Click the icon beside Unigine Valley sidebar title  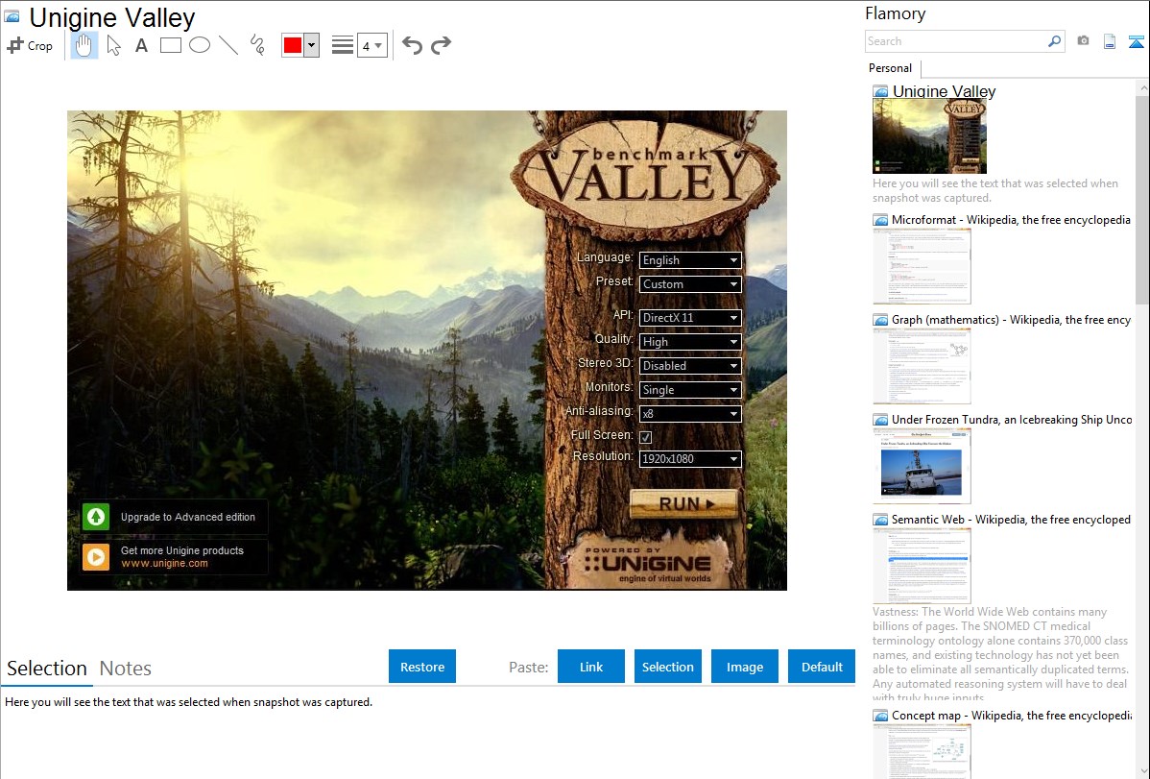point(880,92)
